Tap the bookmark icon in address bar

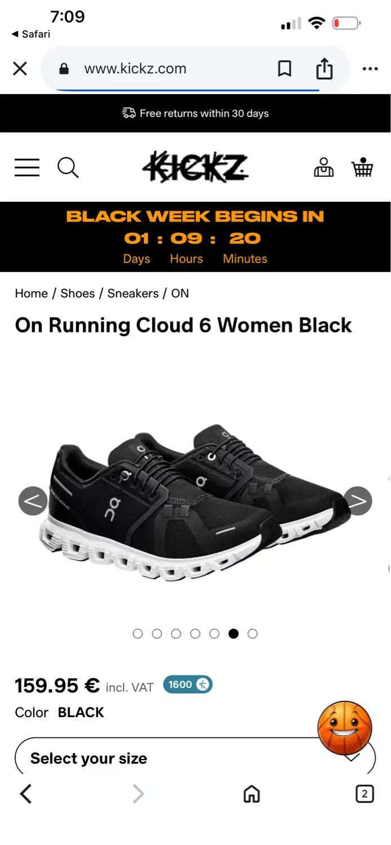(285, 69)
